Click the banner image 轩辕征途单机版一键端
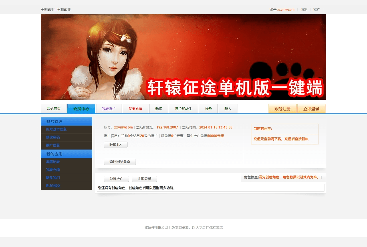The height and width of the screenshot is (247, 367). (183, 57)
